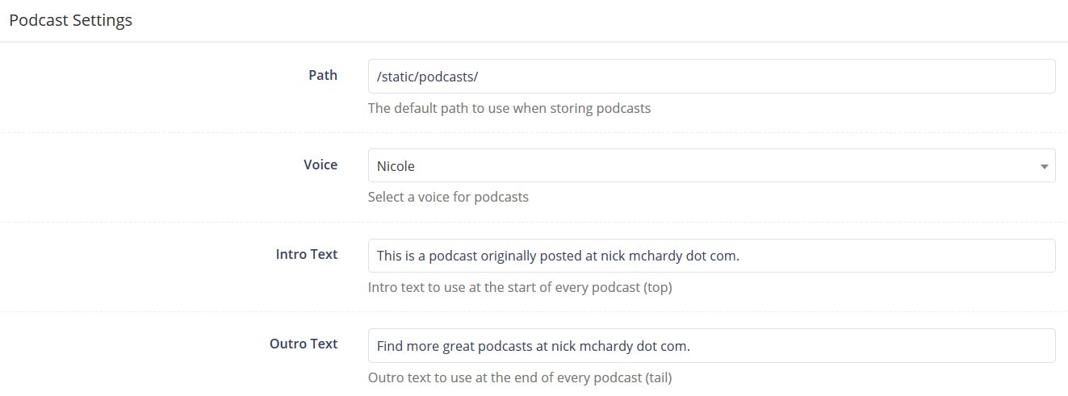Screen dimensions: 1068x396
Task: Click the help text about default storing path
Action: point(509,108)
